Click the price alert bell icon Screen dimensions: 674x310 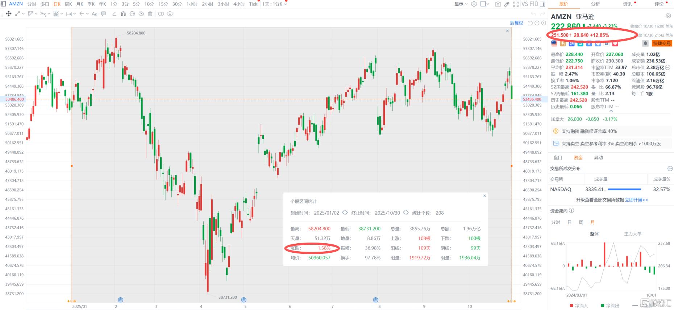tap(645, 44)
